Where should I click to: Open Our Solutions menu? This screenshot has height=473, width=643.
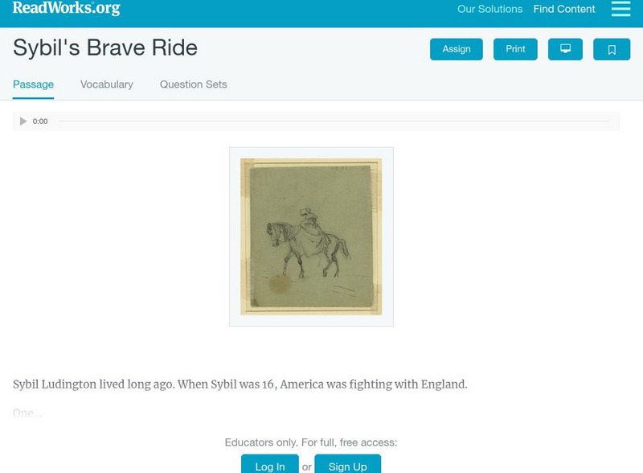489,10
